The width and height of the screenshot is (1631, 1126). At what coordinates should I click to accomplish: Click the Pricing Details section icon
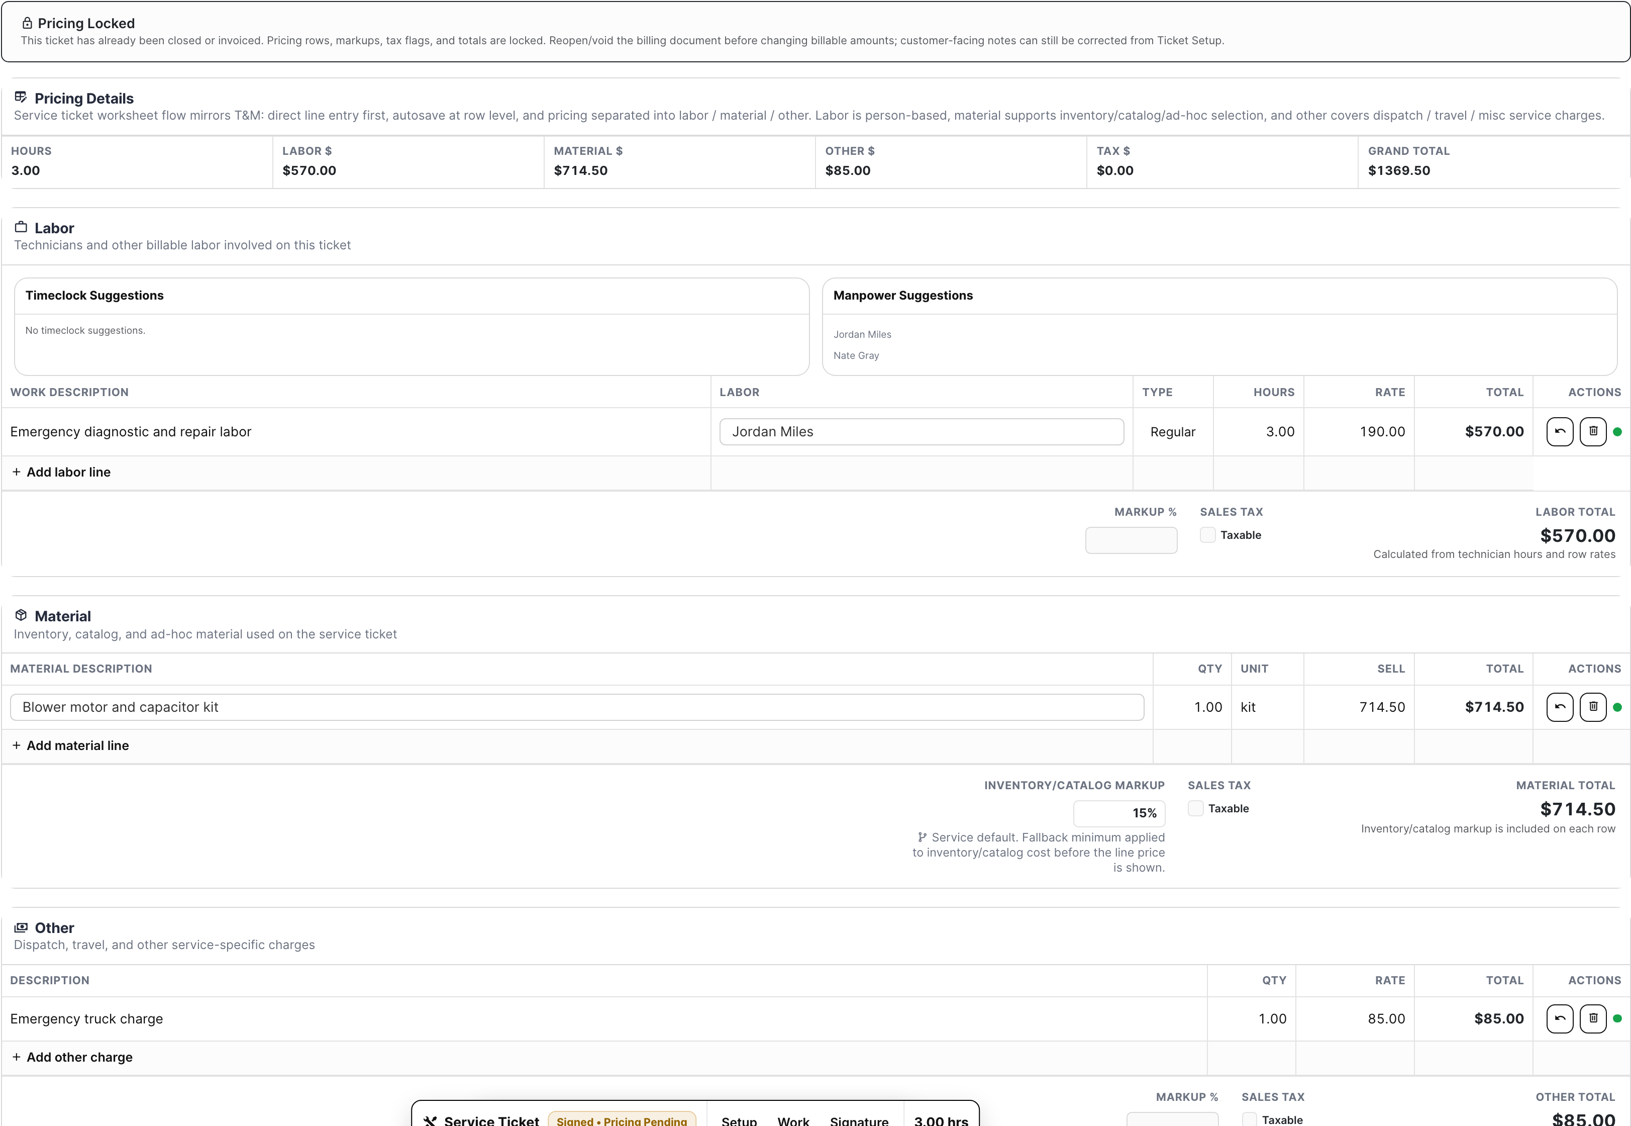pos(21,98)
